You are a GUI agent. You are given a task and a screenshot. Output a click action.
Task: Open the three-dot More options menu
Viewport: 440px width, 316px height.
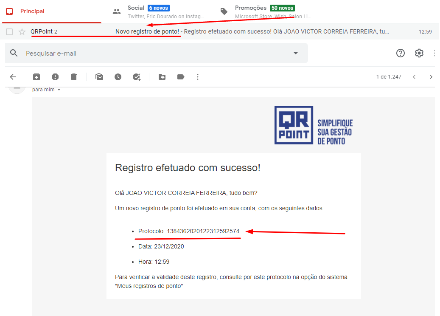point(198,77)
